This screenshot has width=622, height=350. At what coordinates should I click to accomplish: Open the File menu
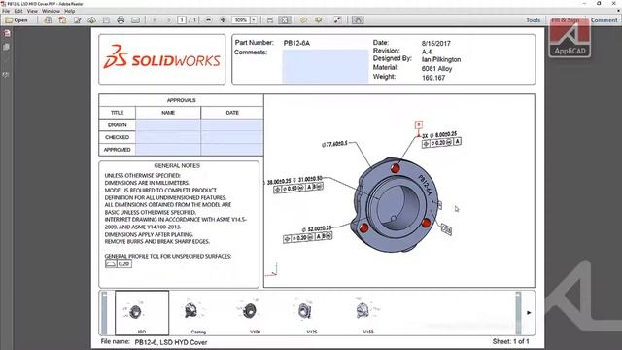[x=6, y=11]
